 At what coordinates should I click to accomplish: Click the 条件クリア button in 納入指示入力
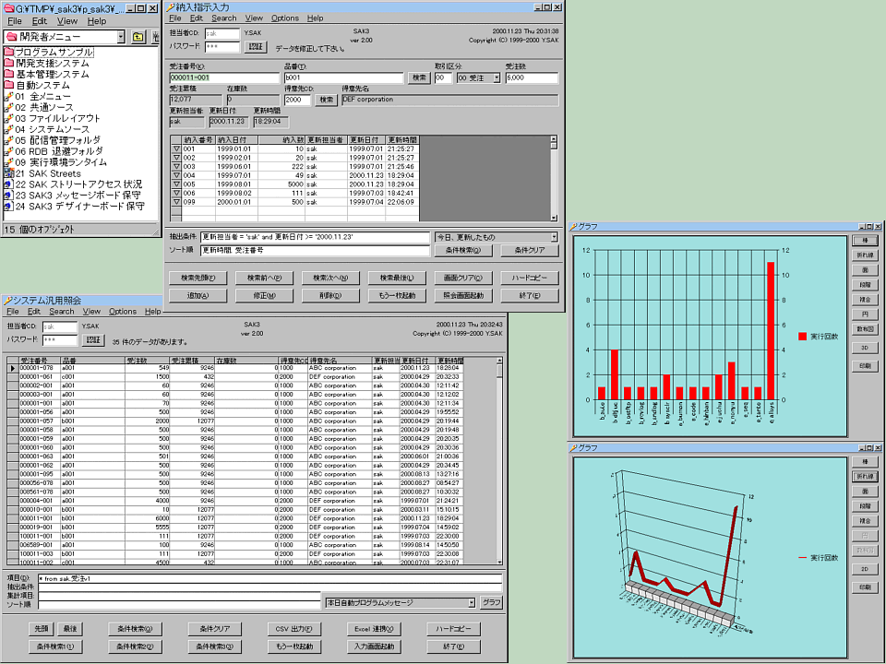click(x=530, y=250)
